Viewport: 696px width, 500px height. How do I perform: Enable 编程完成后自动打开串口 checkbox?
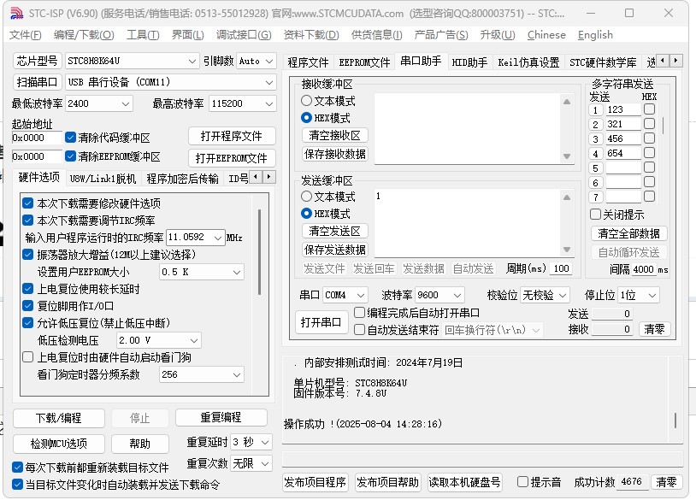(x=359, y=313)
